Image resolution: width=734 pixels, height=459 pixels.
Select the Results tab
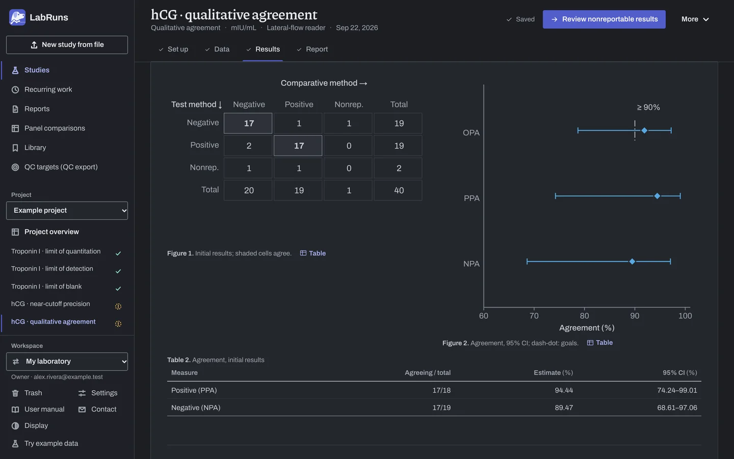click(263, 49)
